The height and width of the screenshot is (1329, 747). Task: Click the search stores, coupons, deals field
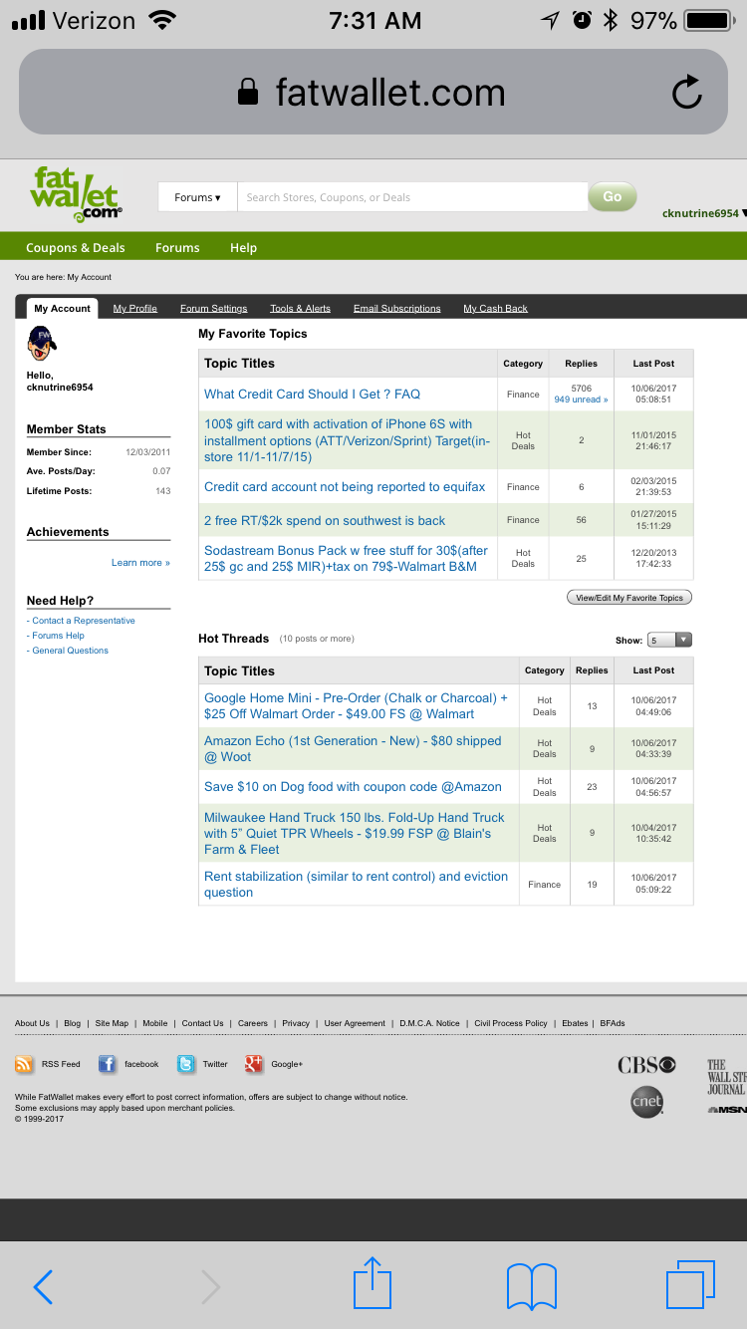coord(411,197)
